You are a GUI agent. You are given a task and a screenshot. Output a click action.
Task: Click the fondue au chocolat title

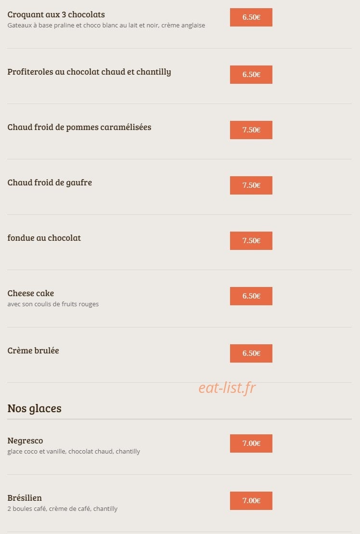point(44,238)
